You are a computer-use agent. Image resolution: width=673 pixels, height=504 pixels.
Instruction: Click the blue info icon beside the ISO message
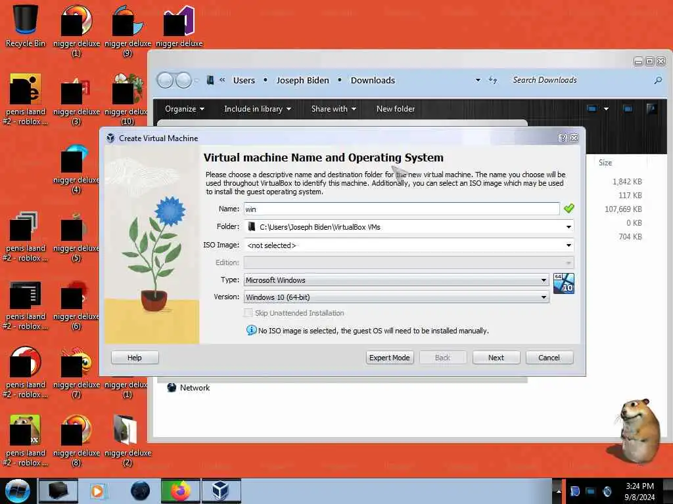click(251, 331)
